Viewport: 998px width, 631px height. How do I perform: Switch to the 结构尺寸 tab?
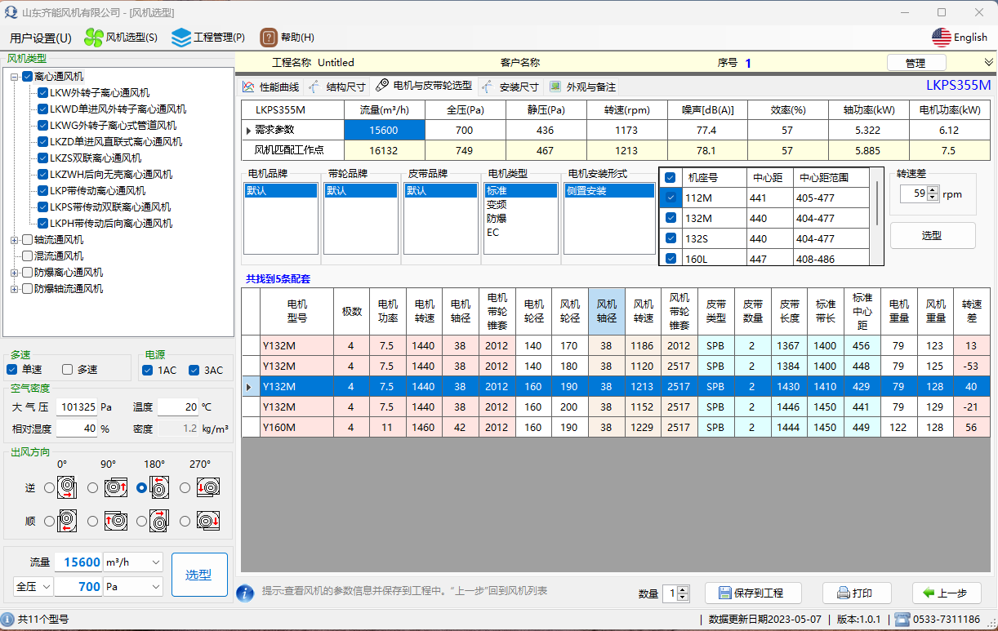[337, 87]
